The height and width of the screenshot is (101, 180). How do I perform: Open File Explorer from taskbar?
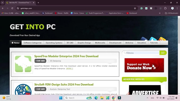tap(102, 98)
